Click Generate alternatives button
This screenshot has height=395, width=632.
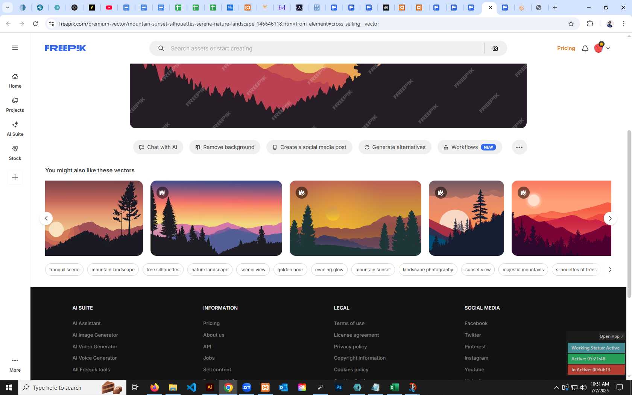pos(395,147)
